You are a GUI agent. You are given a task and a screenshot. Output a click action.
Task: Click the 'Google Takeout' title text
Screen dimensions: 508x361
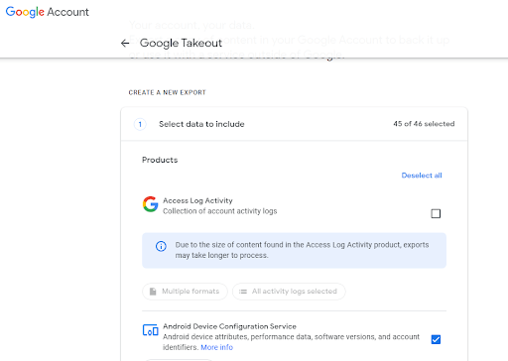181,43
